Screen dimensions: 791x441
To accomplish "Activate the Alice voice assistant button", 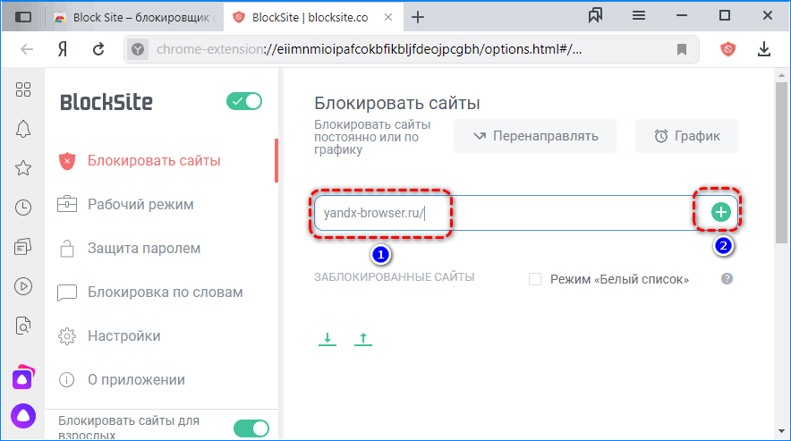I will click(x=23, y=416).
